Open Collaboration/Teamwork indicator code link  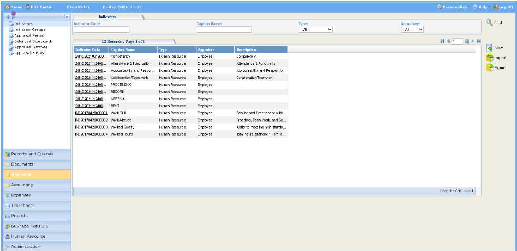click(x=91, y=78)
